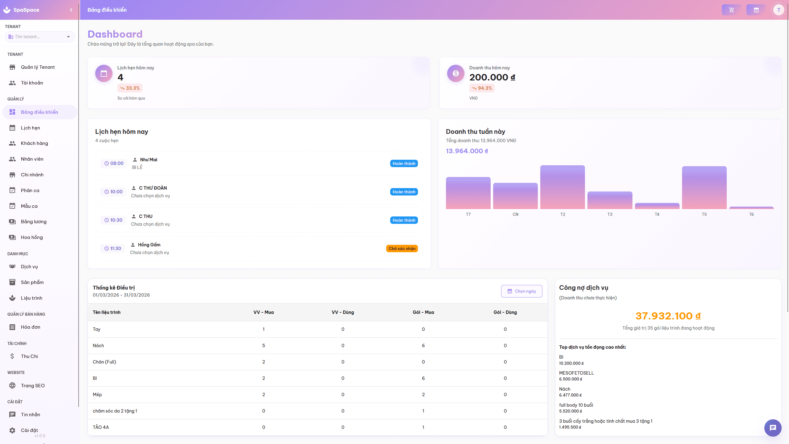Viewport: 789px width, 444px height.
Task: Select the Nhân viên menu item
Action: (32, 159)
